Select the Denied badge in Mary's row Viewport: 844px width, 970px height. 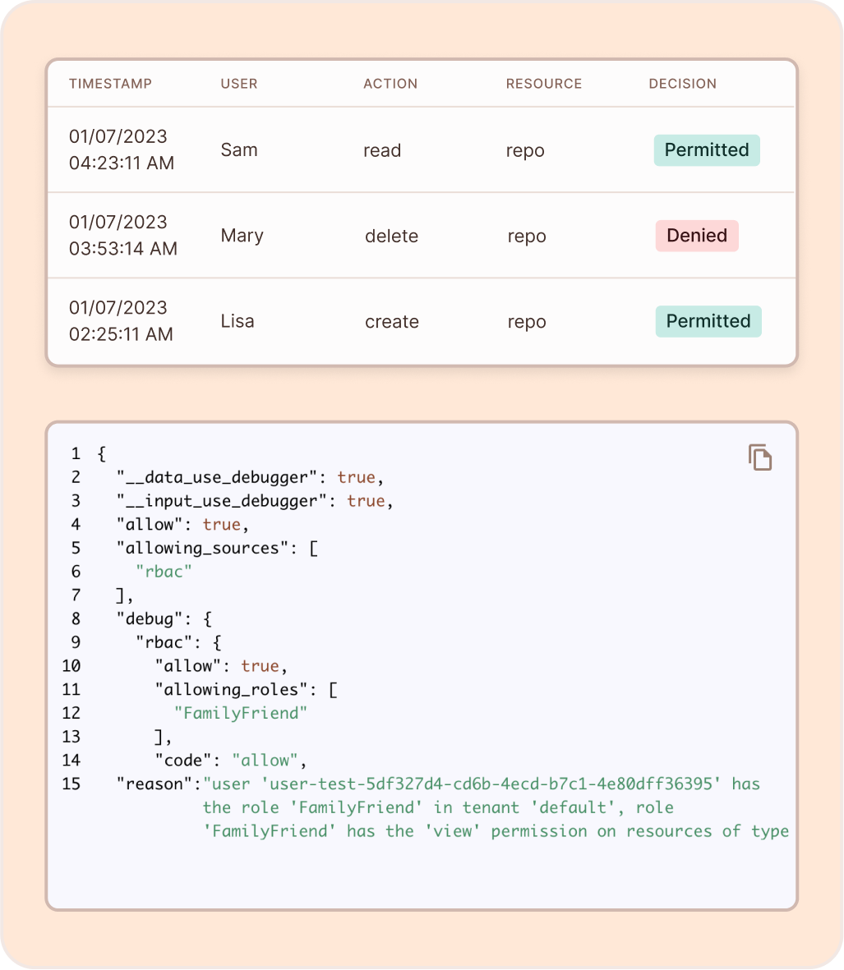pyautogui.click(x=696, y=236)
